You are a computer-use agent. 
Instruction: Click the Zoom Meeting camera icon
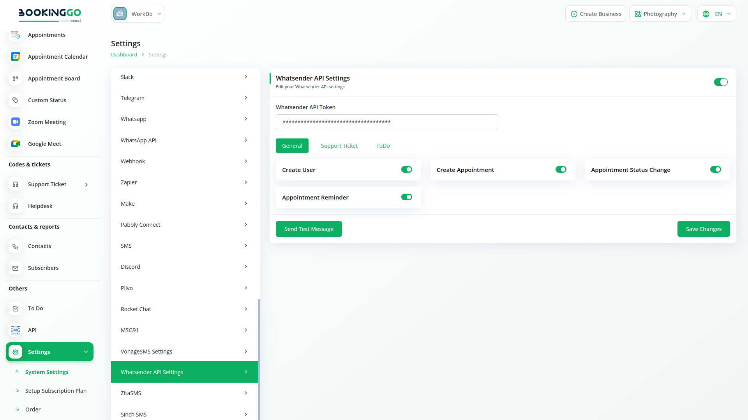[16, 122]
